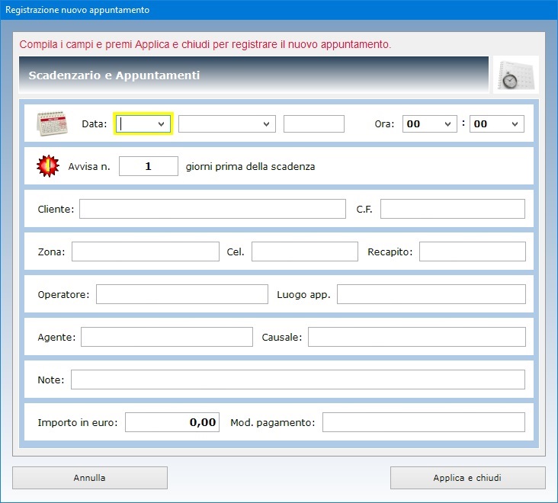Click the Recapito input field
Image resolution: width=558 pixels, height=503 pixels.
pyautogui.click(x=472, y=251)
